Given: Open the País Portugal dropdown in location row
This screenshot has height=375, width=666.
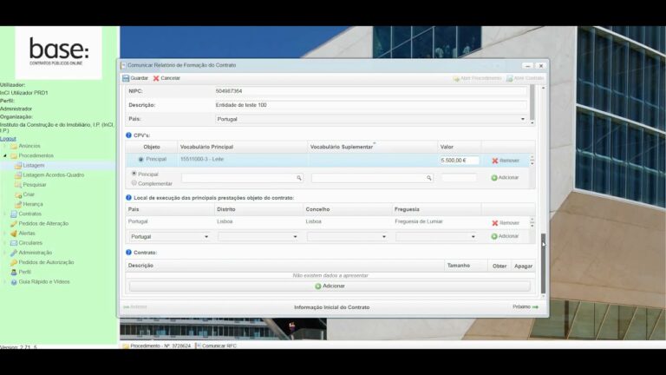Looking at the screenshot, I should [169, 237].
